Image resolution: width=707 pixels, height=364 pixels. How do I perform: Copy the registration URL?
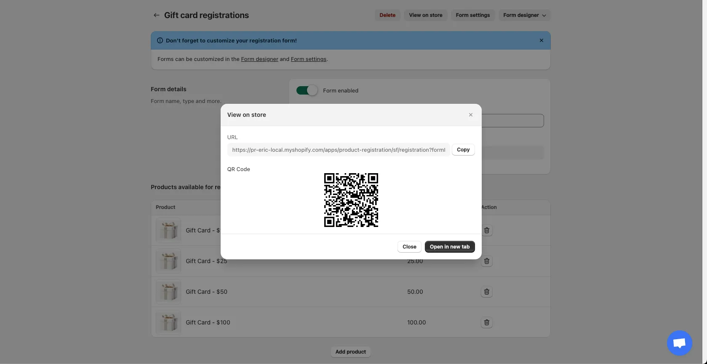(463, 150)
